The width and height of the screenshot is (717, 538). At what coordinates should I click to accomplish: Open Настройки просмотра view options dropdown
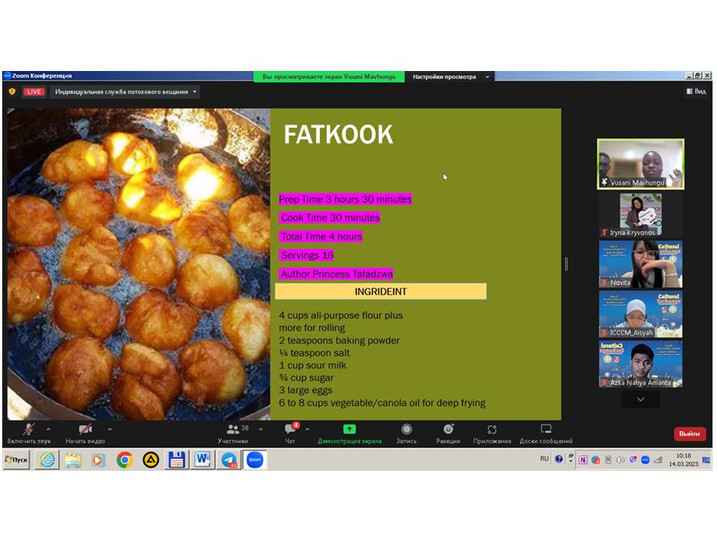[x=451, y=76]
